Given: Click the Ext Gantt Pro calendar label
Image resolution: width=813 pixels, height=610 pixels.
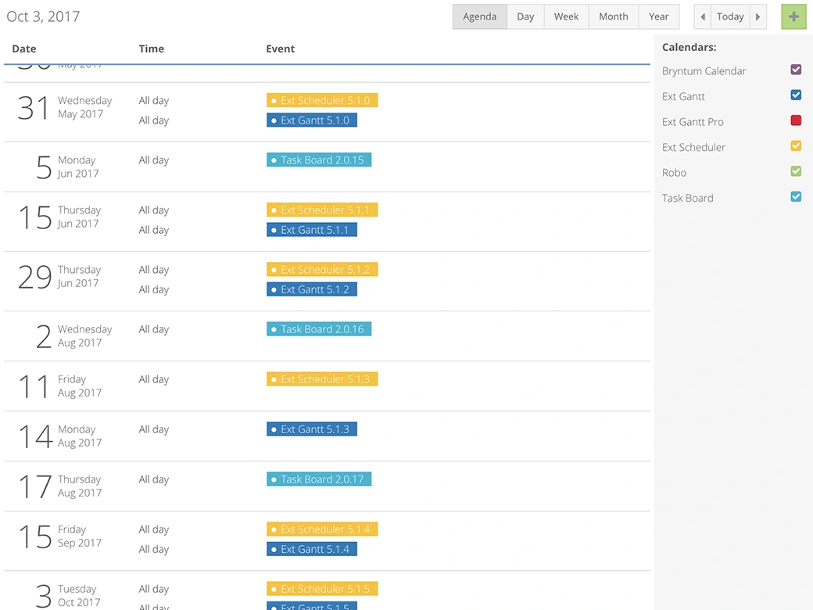Looking at the screenshot, I should click(x=693, y=122).
